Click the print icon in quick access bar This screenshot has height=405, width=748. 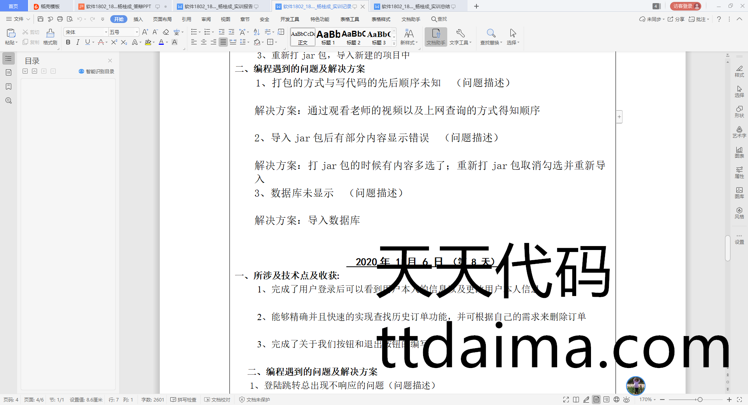point(60,19)
